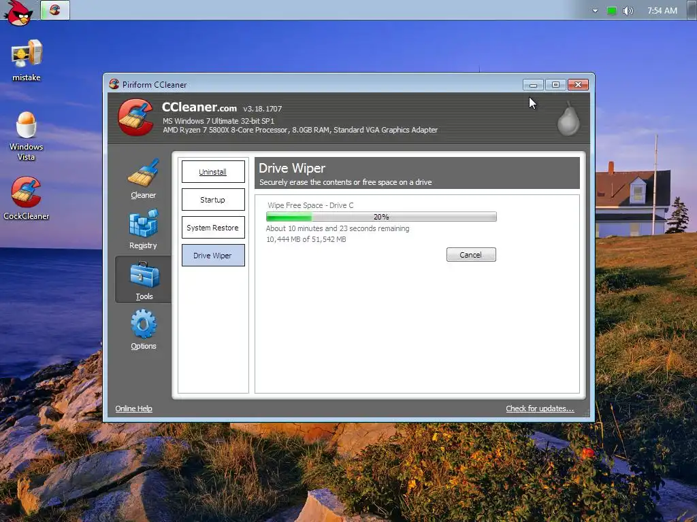Open the CockCleaner desktop shortcut
This screenshot has width=697, height=522.
pyautogui.click(x=27, y=198)
